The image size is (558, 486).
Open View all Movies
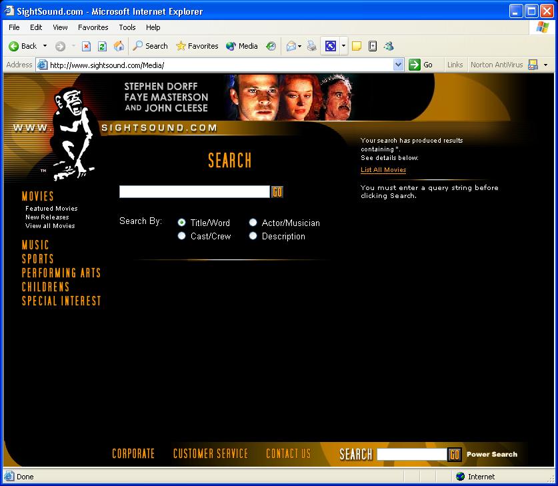click(50, 225)
